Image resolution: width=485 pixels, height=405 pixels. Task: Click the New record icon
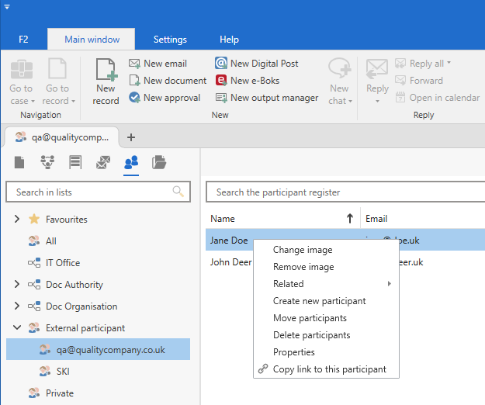(106, 81)
